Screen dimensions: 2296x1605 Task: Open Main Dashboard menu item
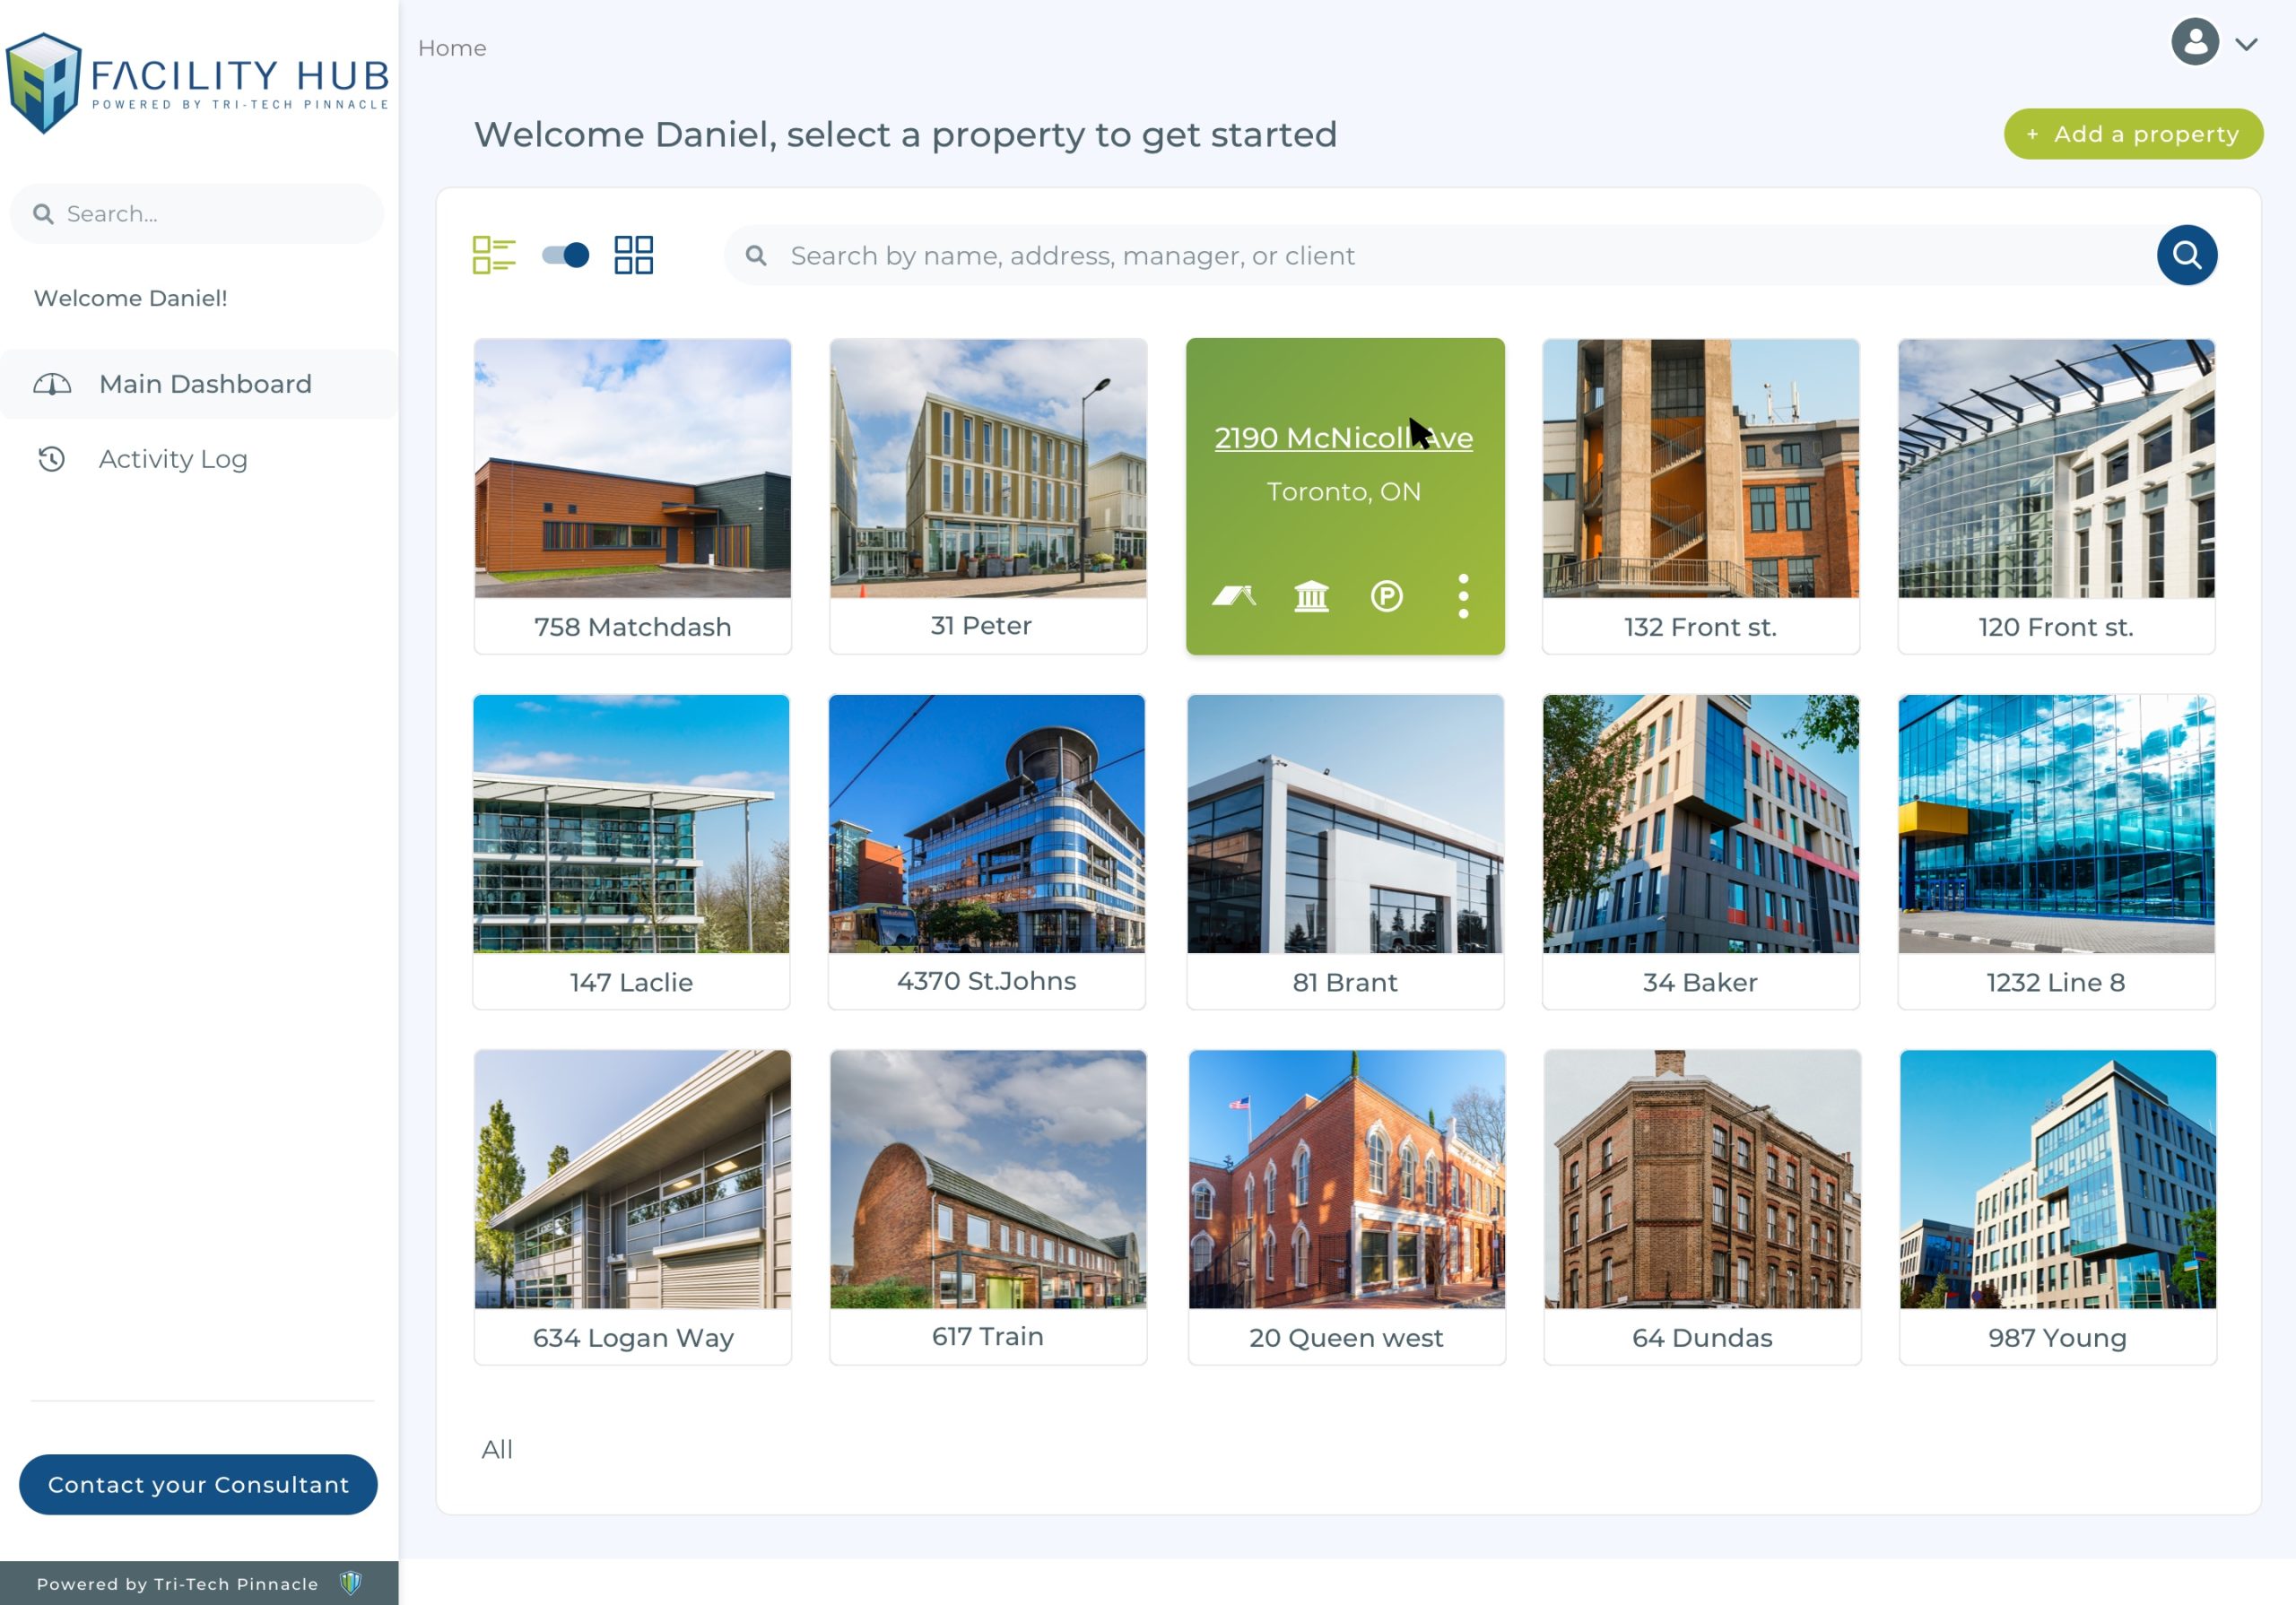[200, 384]
